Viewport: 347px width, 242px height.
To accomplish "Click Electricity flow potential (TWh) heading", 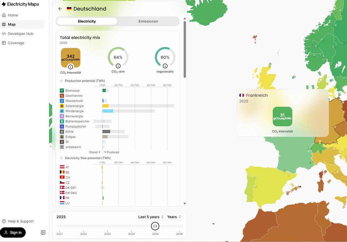I will [x=88, y=158].
